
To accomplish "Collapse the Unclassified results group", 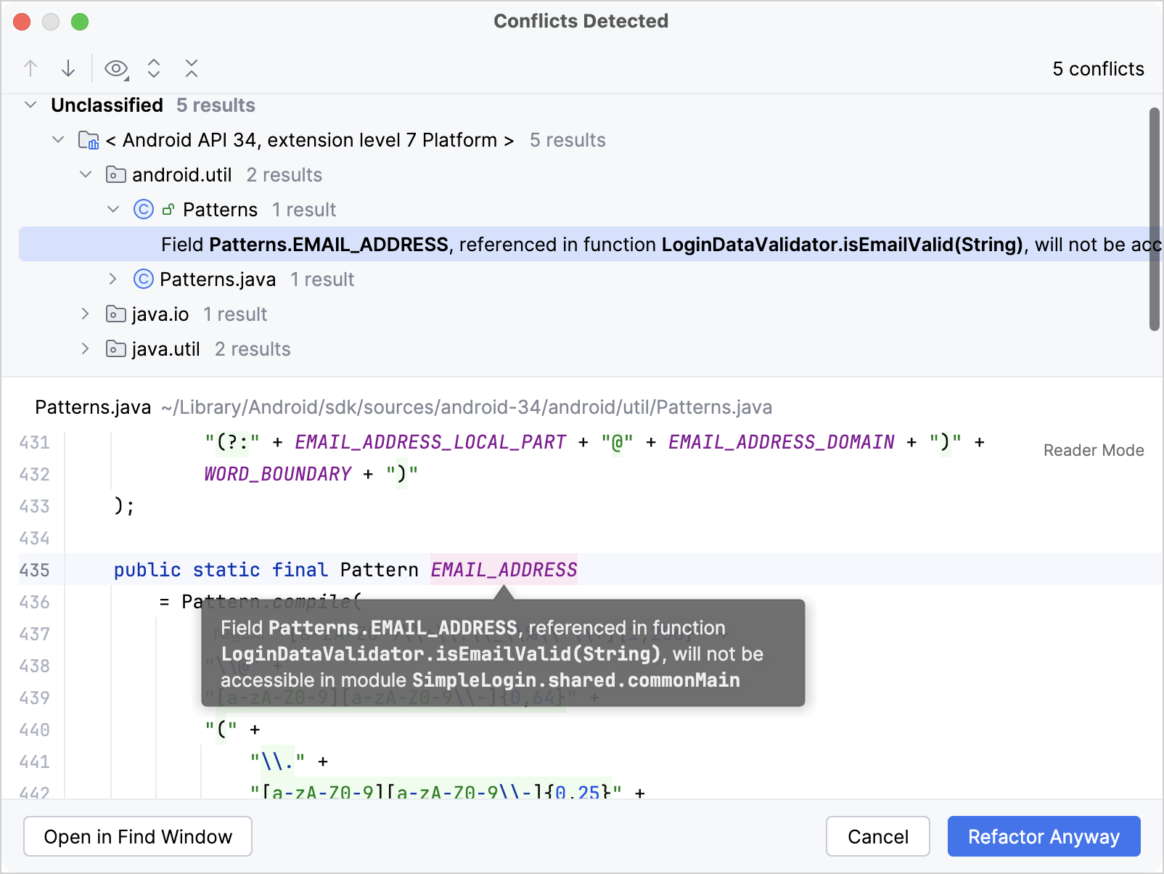I will 30,105.
